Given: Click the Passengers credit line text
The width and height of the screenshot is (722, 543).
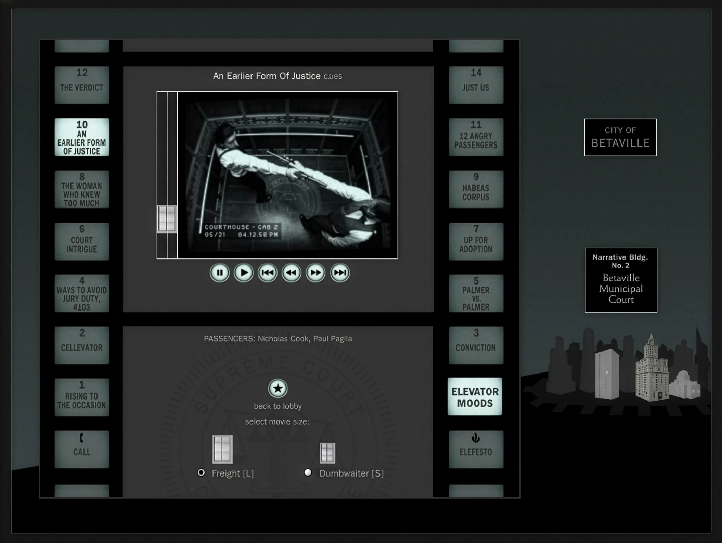Looking at the screenshot, I should [x=278, y=339].
